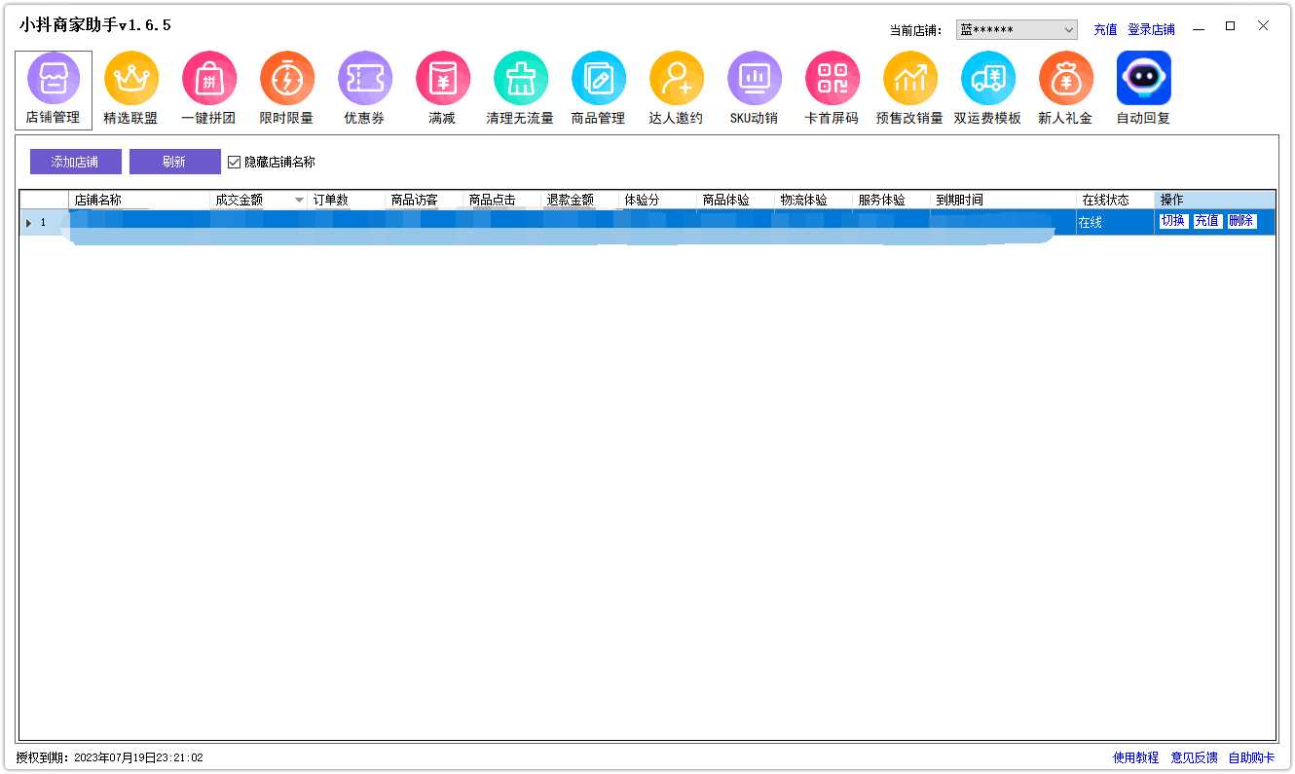Select the 清理无流量 broom icon
The height and width of the screenshot is (774, 1295).
[x=521, y=79]
